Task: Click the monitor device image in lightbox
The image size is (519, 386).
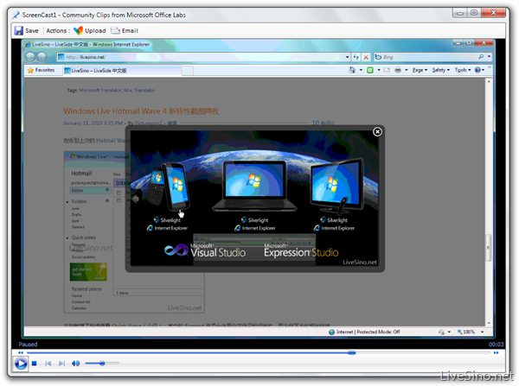Action: (x=337, y=187)
